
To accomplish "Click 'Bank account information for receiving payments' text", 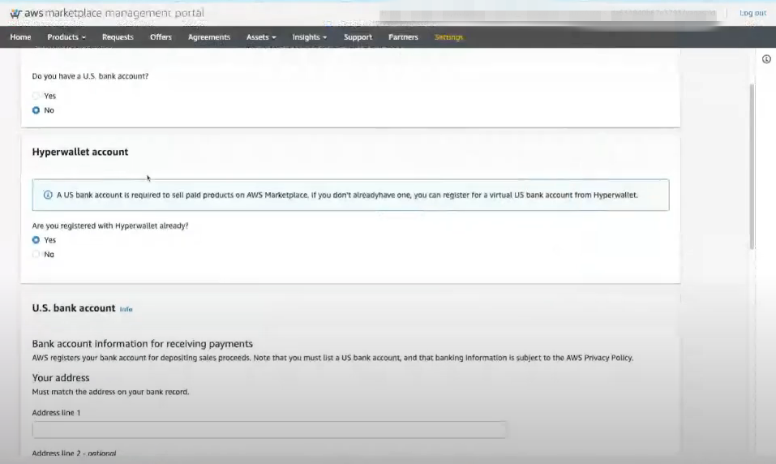I will click(143, 344).
